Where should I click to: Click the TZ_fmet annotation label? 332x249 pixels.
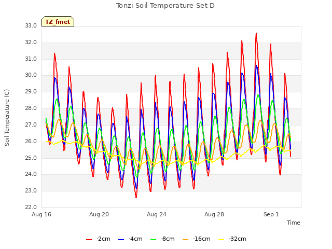coord(58,22)
